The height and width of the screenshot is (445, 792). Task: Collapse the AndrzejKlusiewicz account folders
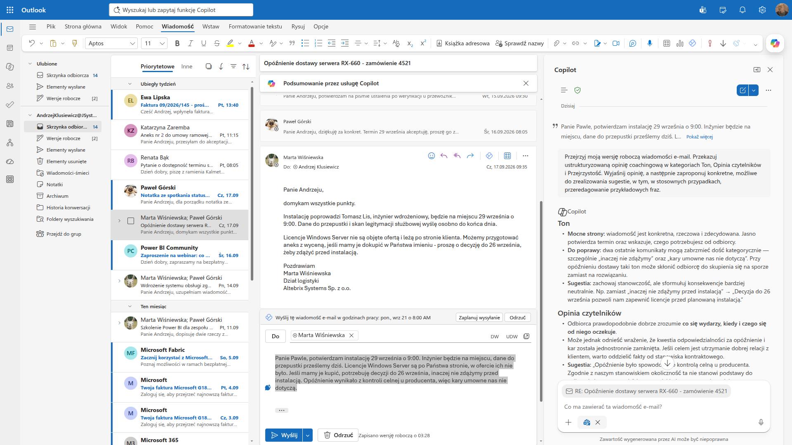(30, 115)
